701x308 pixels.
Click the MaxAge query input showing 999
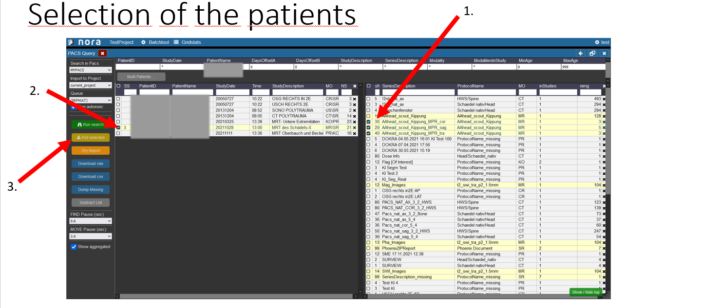[583, 67]
